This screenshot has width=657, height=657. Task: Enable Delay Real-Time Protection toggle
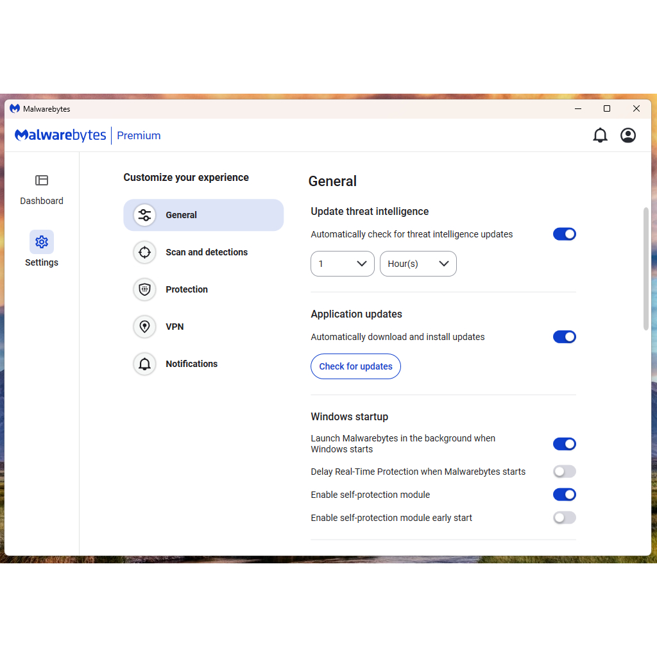tap(565, 472)
